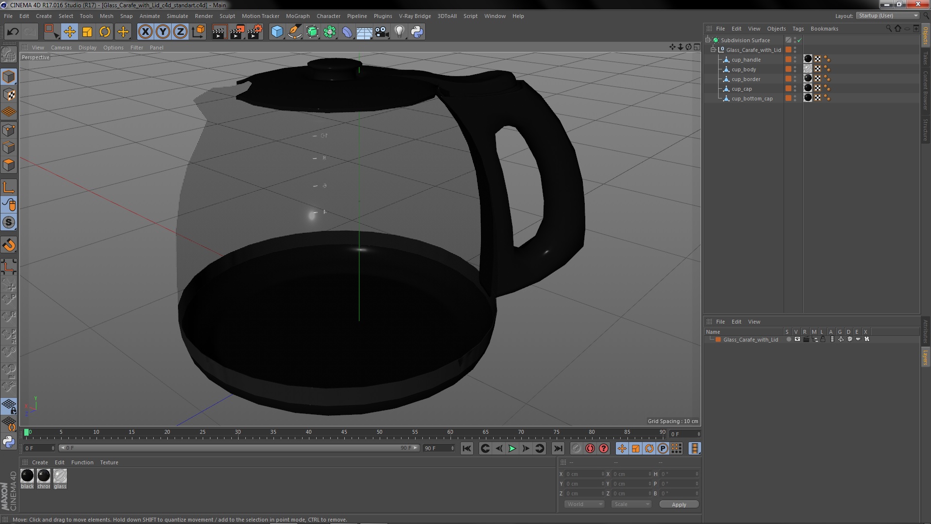The height and width of the screenshot is (524, 931).
Task: Open the Scale mode dropdown
Action: [631, 504]
